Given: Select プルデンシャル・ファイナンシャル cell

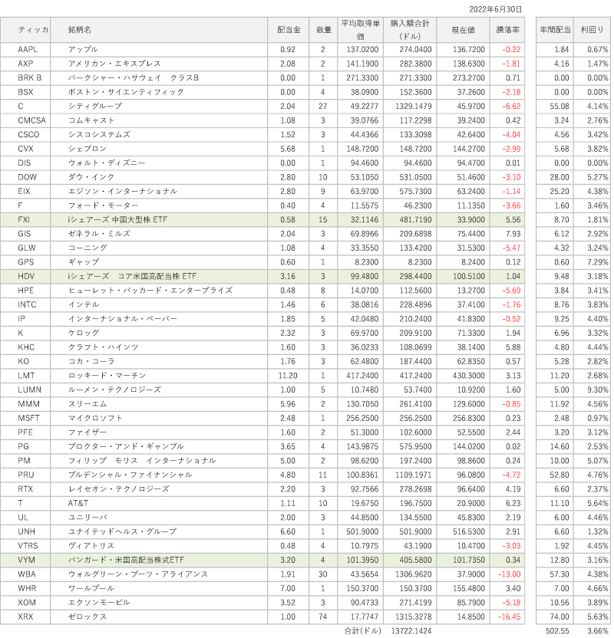Looking at the screenshot, I should [159, 475].
